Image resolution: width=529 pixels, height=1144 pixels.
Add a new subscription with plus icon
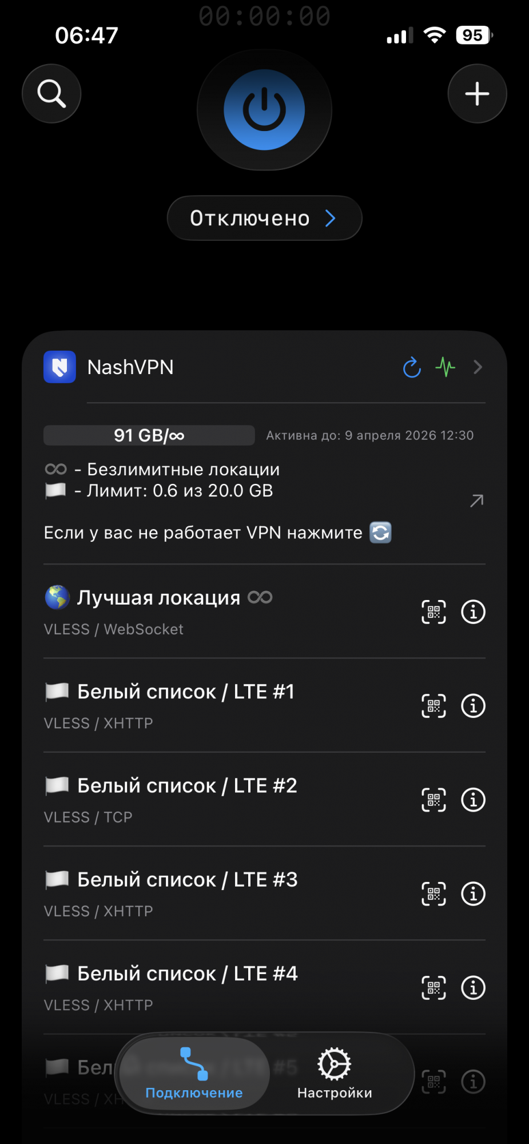pyautogui.click(x=477, y=94)
